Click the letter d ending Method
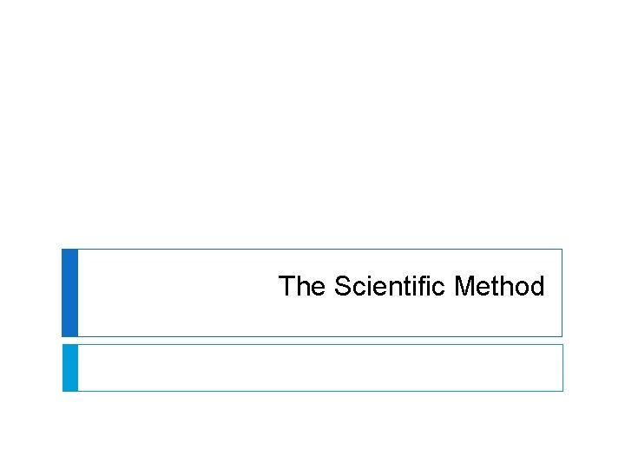 click(536, 287)
